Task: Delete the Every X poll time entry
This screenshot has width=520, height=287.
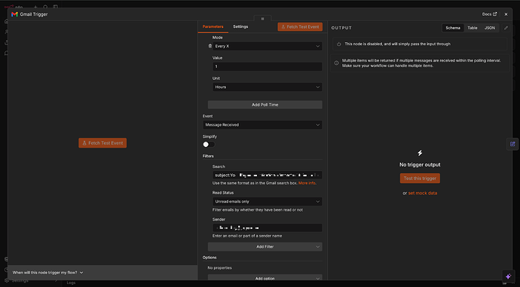Action: point(210,46)
